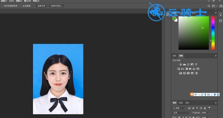223x118 pixels.
Task: Filter layers by shape layers icon
Action: [201, 108]
